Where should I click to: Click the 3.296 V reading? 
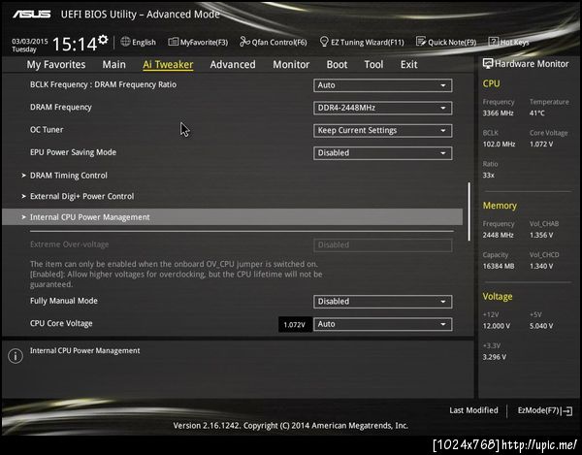[x=495, y=357]
